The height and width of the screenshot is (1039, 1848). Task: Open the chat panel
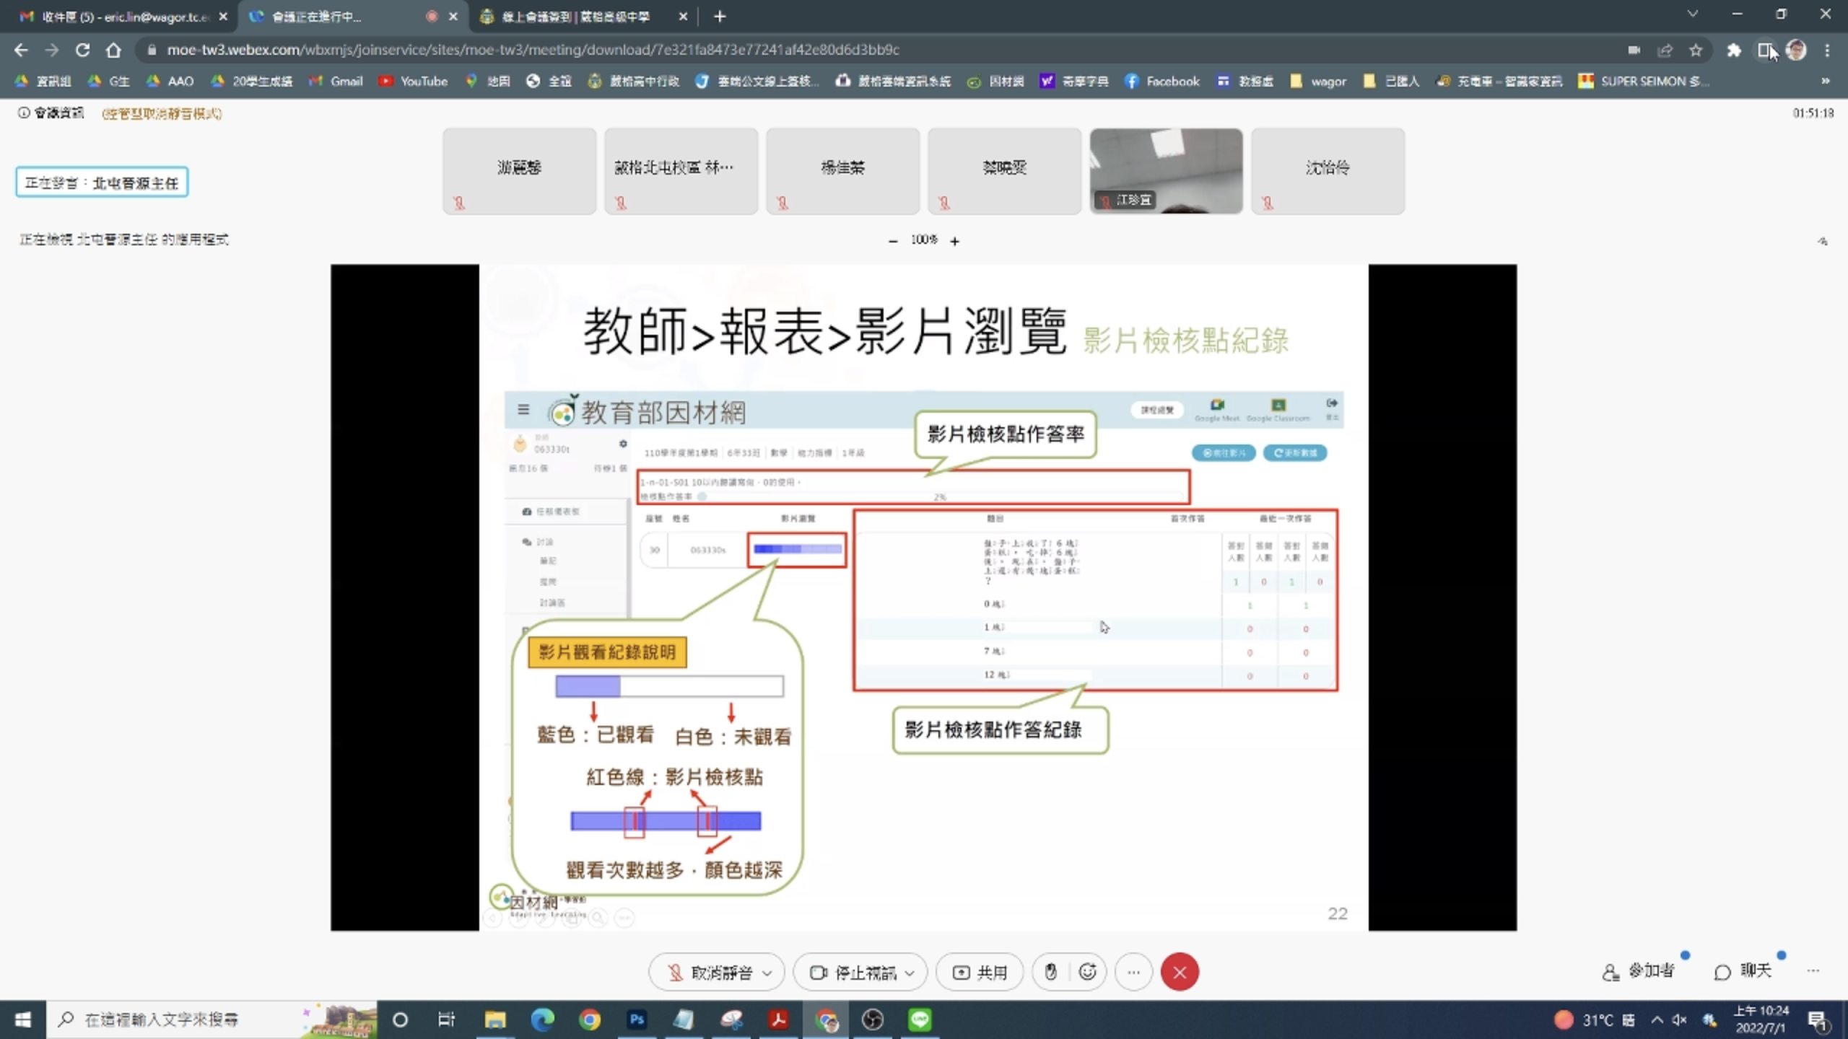click(x=1743, y=971)
